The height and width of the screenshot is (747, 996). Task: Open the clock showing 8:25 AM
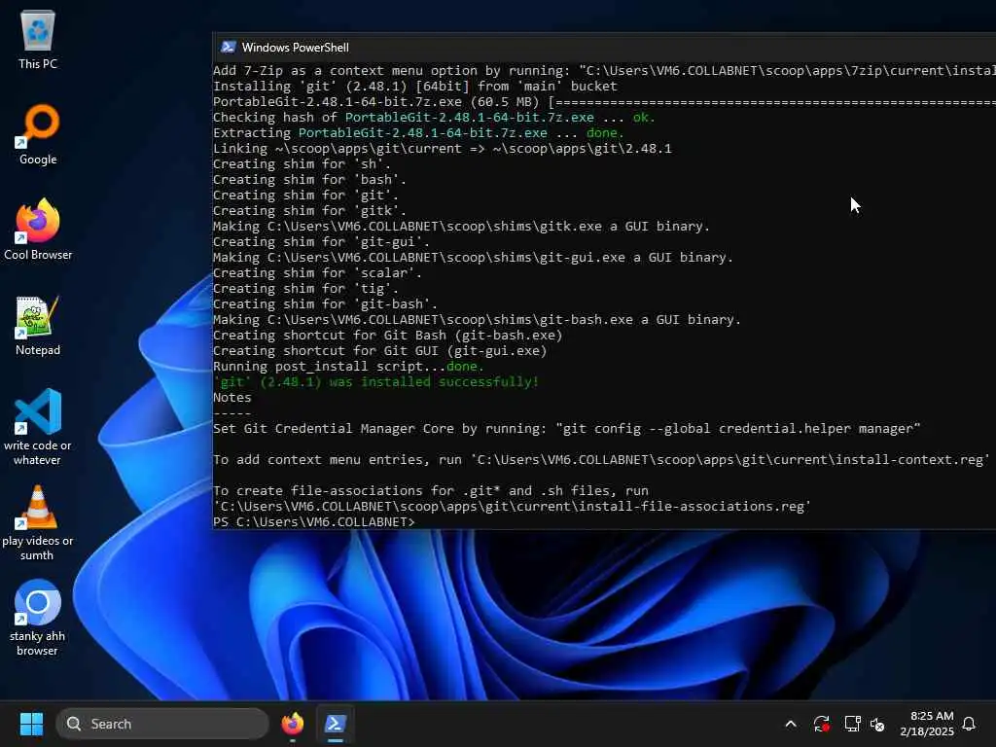[x=927, y=724]
